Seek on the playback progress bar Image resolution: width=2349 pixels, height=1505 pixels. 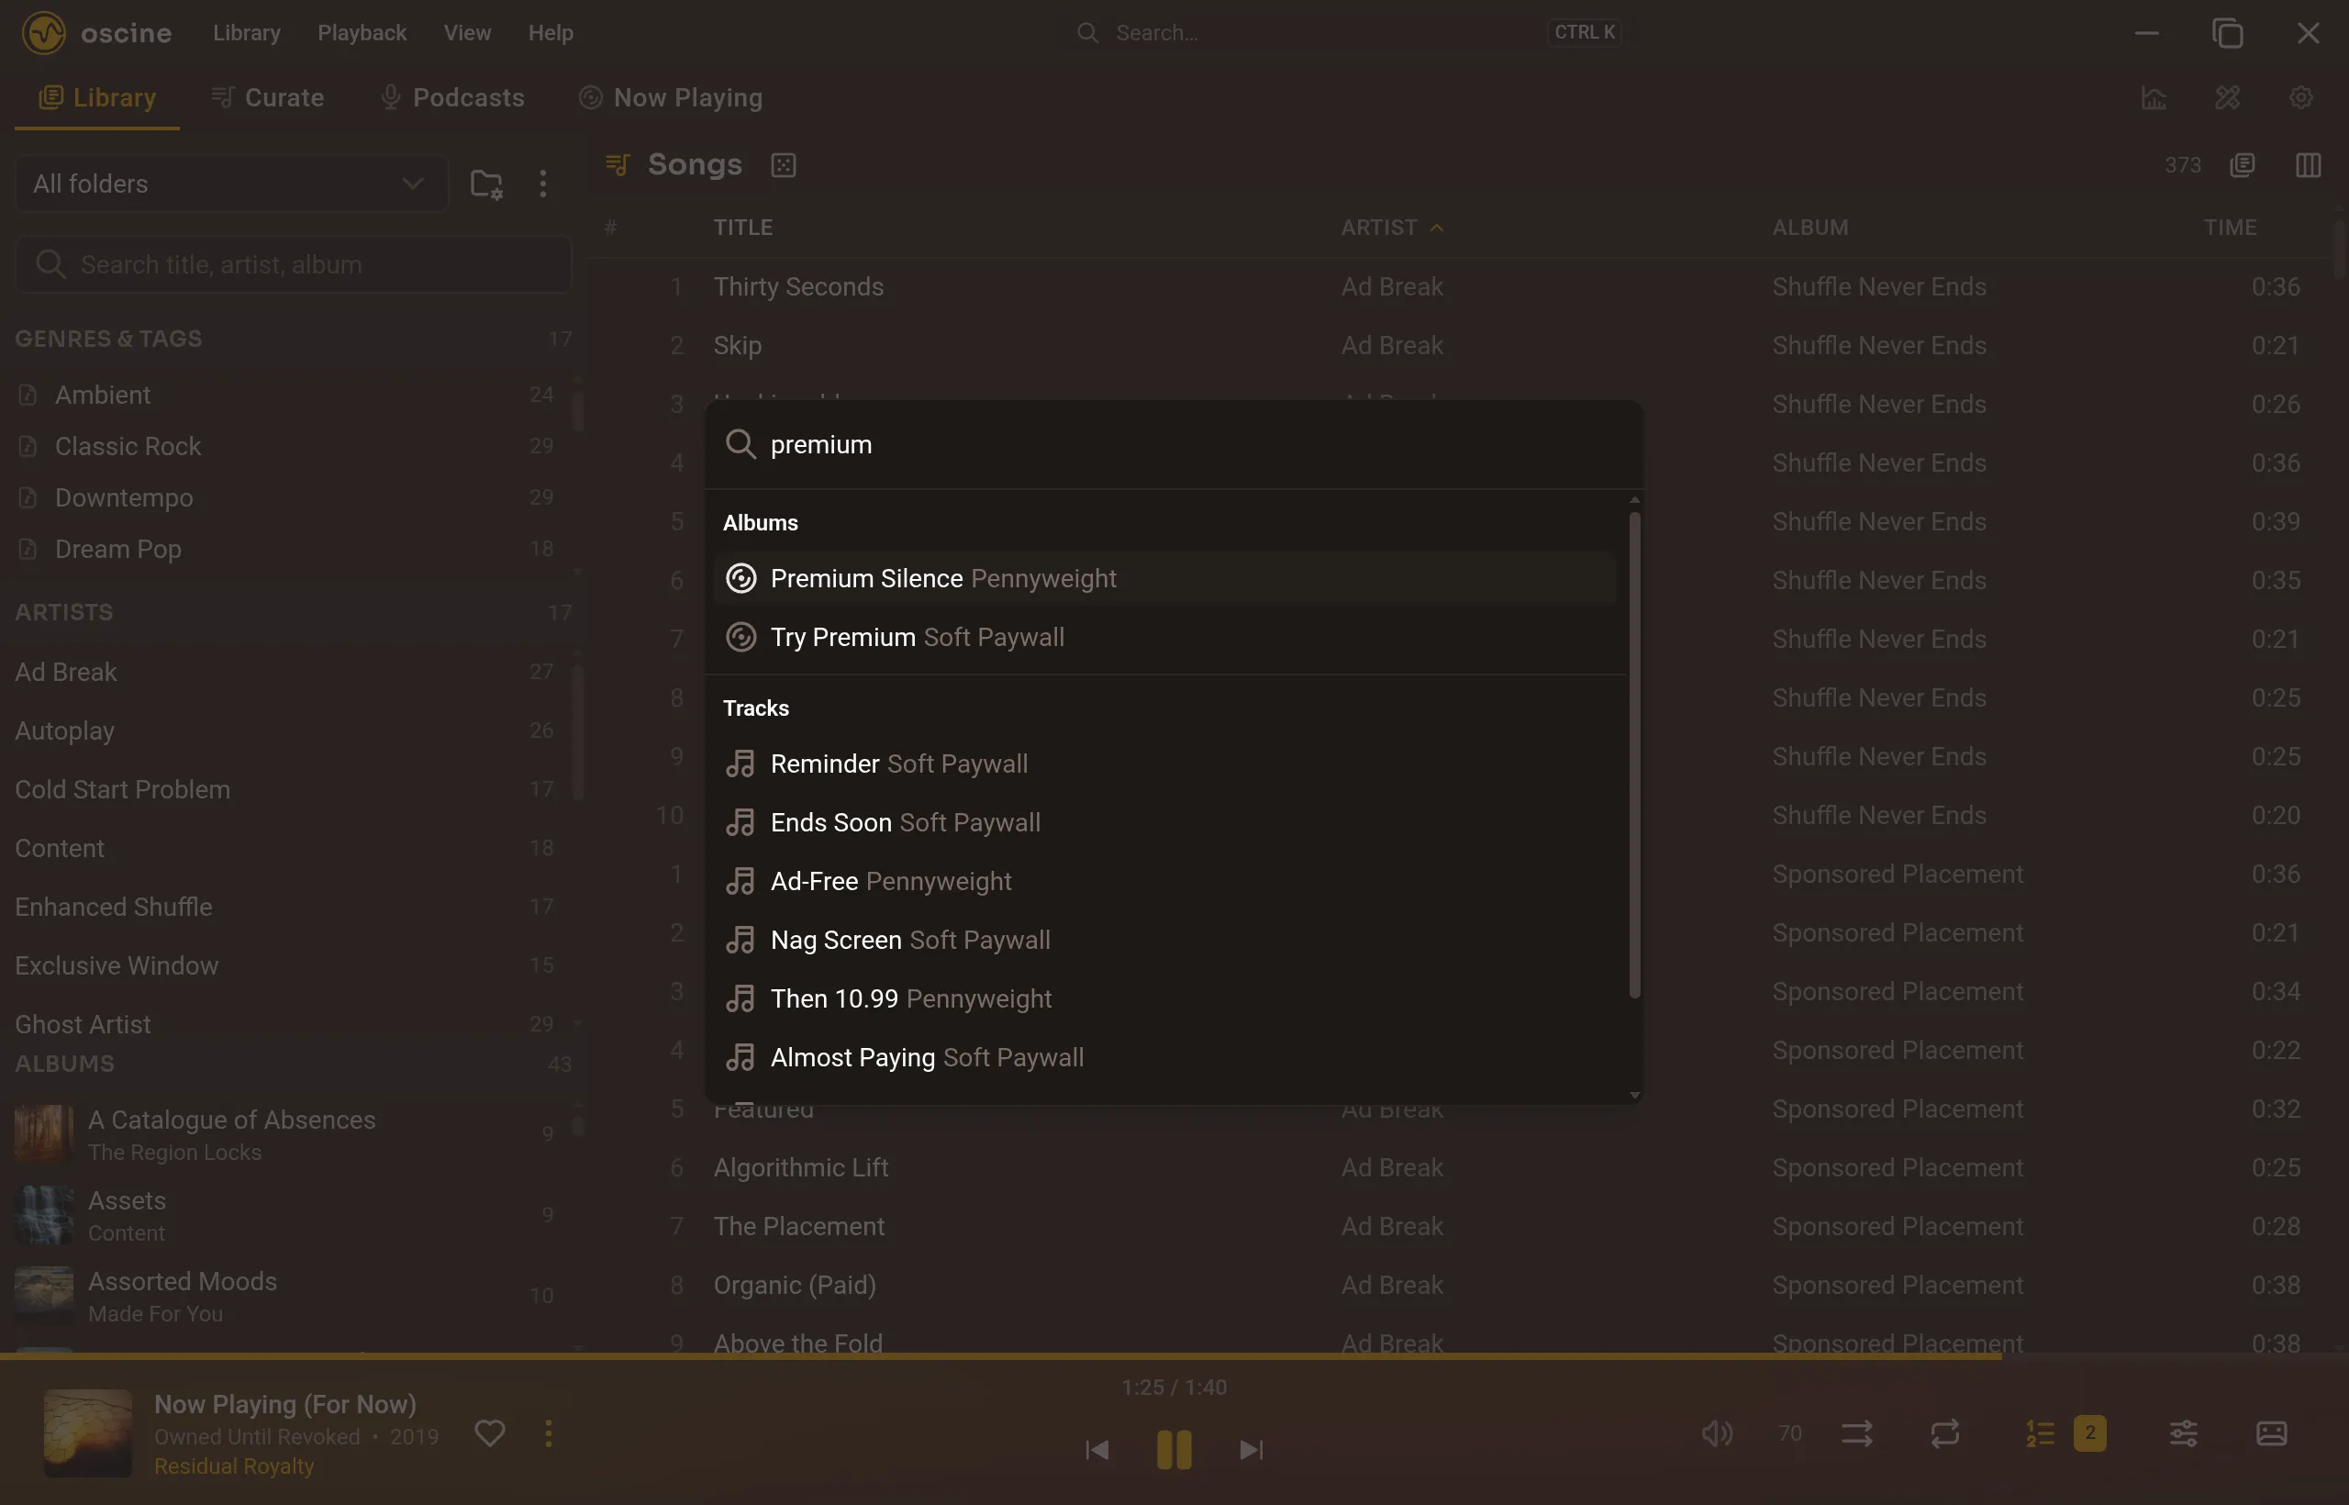coord(1174,1356)
